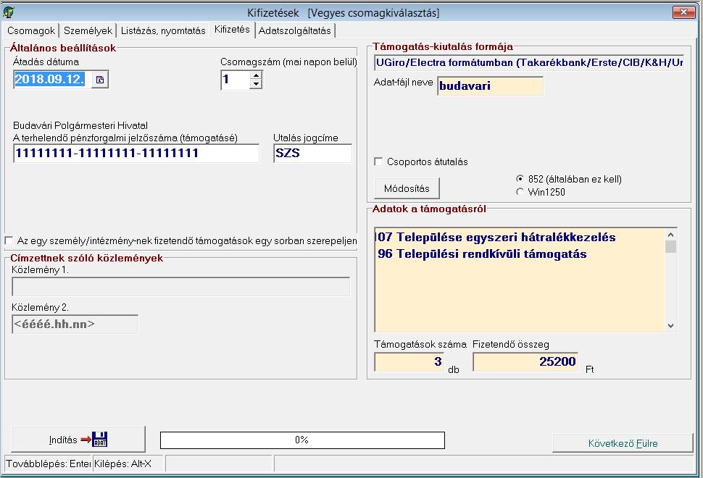Tick the single-row payments per person checkbox
The width and height of the screenshot is (703, 478).
pyautogui.click(x=9, y=240)
